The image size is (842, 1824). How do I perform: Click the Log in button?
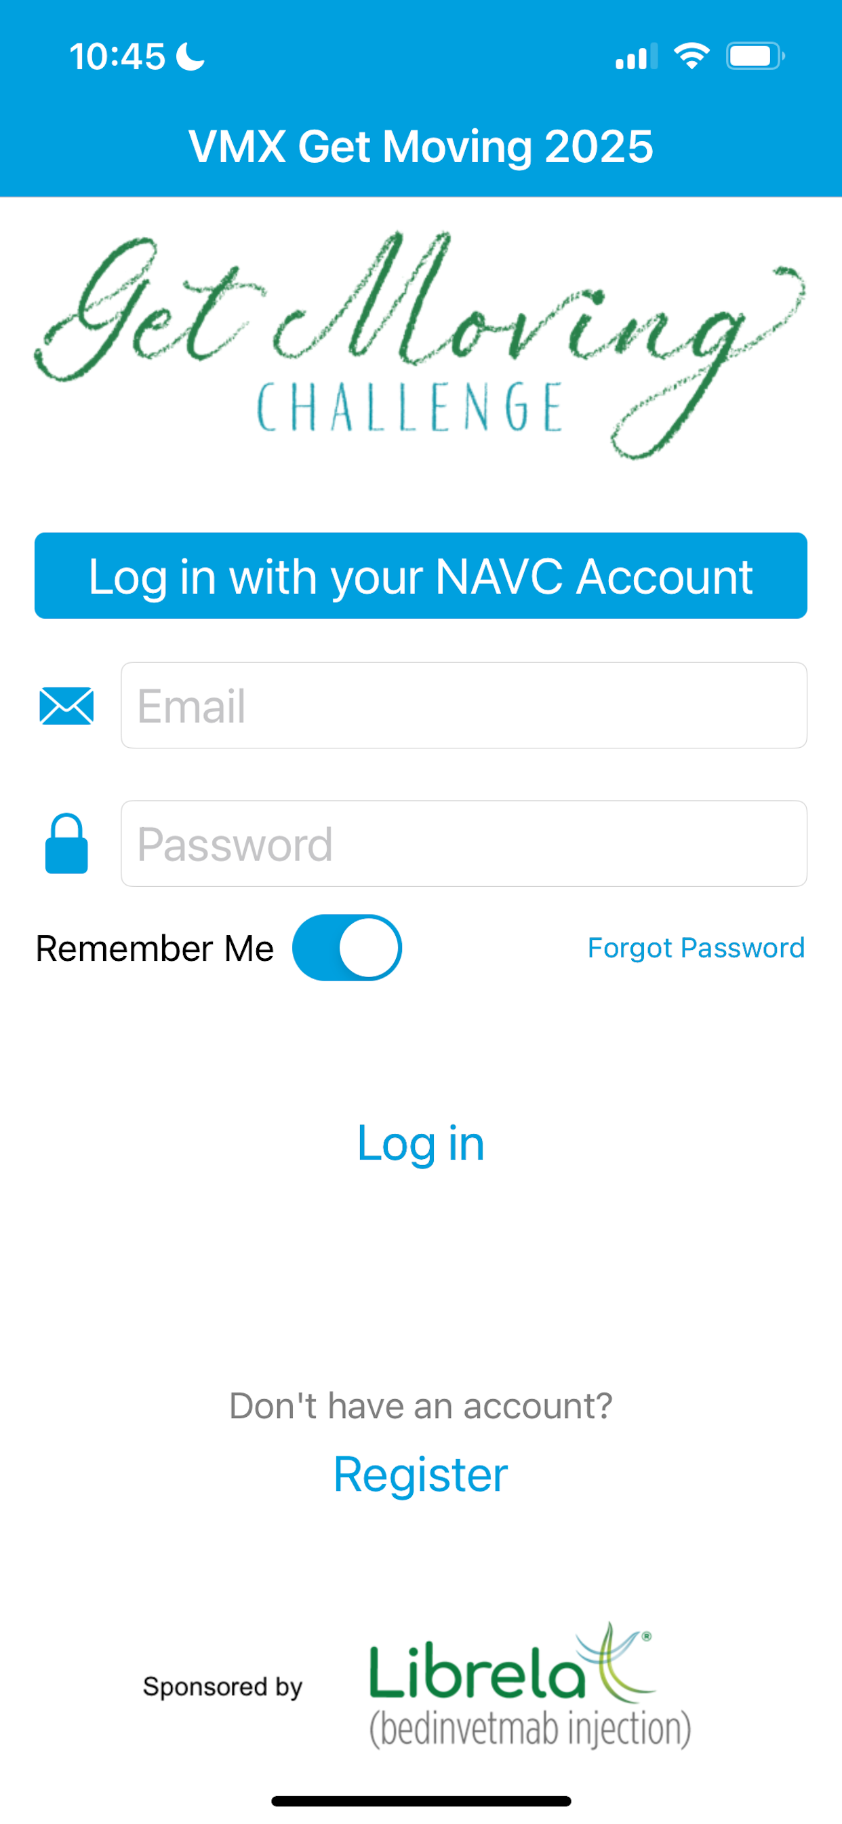tap(421, 1143)
